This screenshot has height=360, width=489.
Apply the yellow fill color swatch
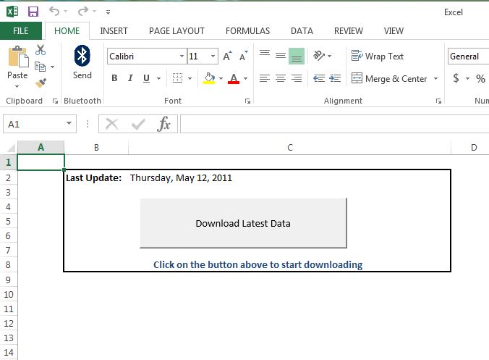click(209, 78)
